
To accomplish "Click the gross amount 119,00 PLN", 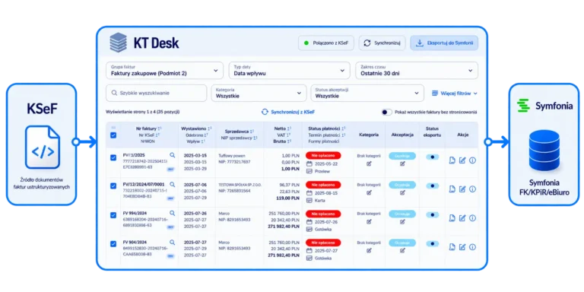I will (287, 198).
